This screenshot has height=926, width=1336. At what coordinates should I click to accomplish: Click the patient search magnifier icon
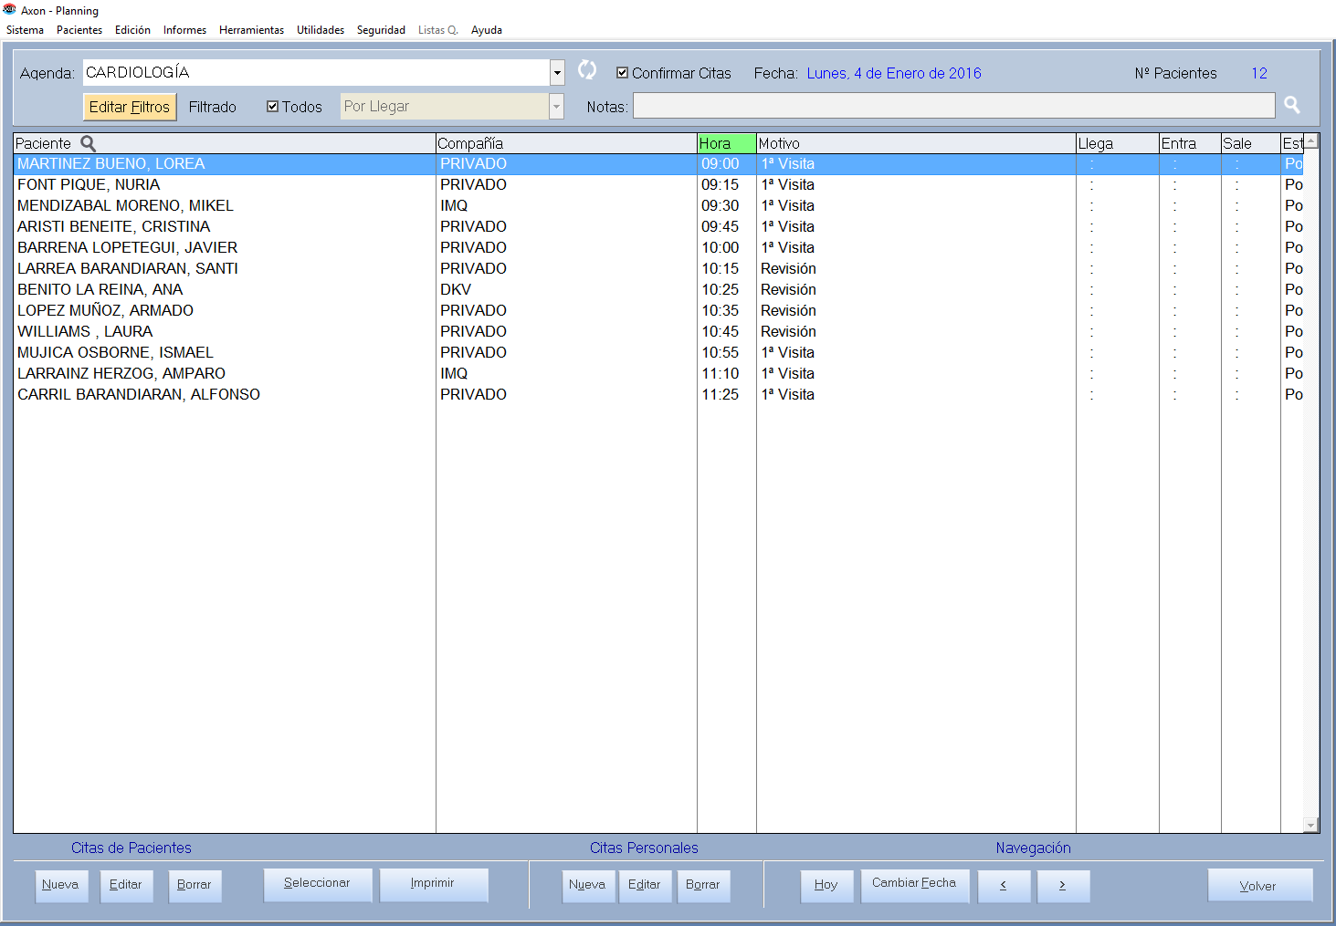pyautogui.click(x=89, y=143)
